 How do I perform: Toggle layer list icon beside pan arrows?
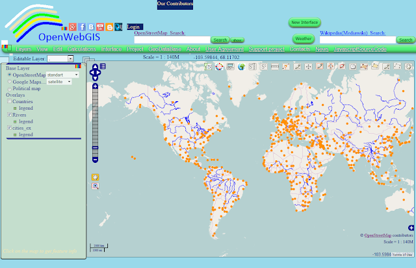pyautogui.click(x=103, y=66)
